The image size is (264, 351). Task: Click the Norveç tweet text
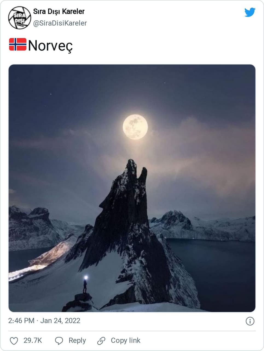(50, 46)
